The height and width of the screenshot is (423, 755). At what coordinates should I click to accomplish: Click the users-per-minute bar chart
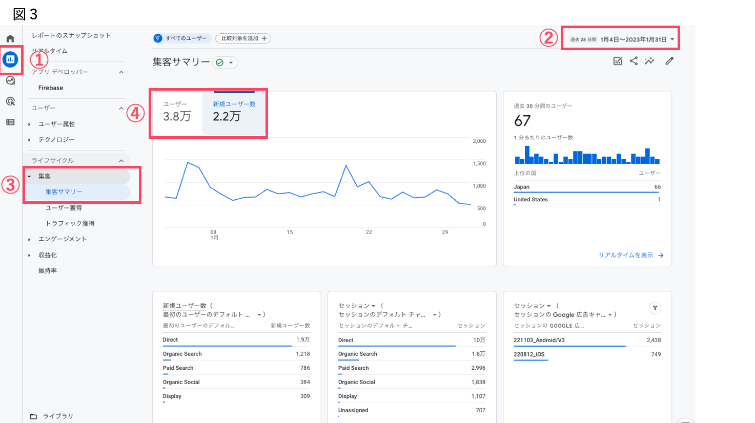[587, 155]
